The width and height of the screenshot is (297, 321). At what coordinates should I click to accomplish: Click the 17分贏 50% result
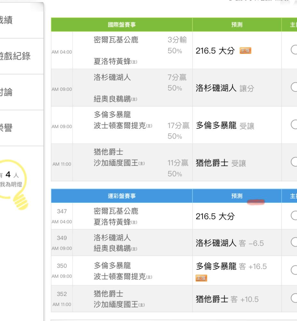pyautogui.click(x=179, y=131)
